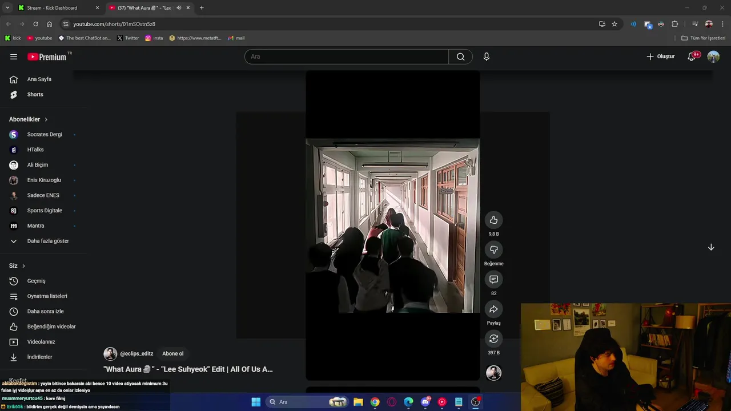Viewport: 731px width, 411px height.
Task: Open the sound source avatar under remix
Action: 493,373
